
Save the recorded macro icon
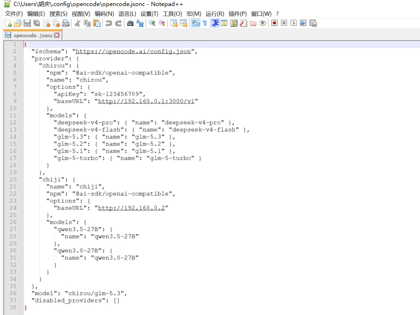tap(313, 23)
